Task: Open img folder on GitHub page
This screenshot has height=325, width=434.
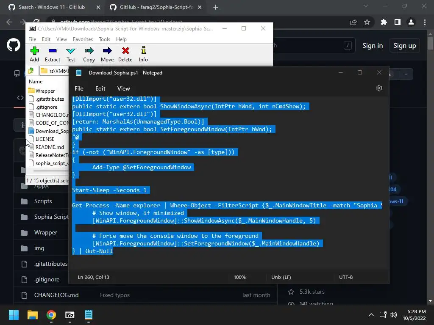Action: (x=39, y=248)
